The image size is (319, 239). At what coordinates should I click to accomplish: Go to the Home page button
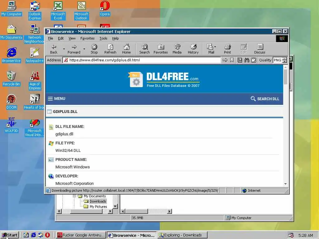click(126, 49)
